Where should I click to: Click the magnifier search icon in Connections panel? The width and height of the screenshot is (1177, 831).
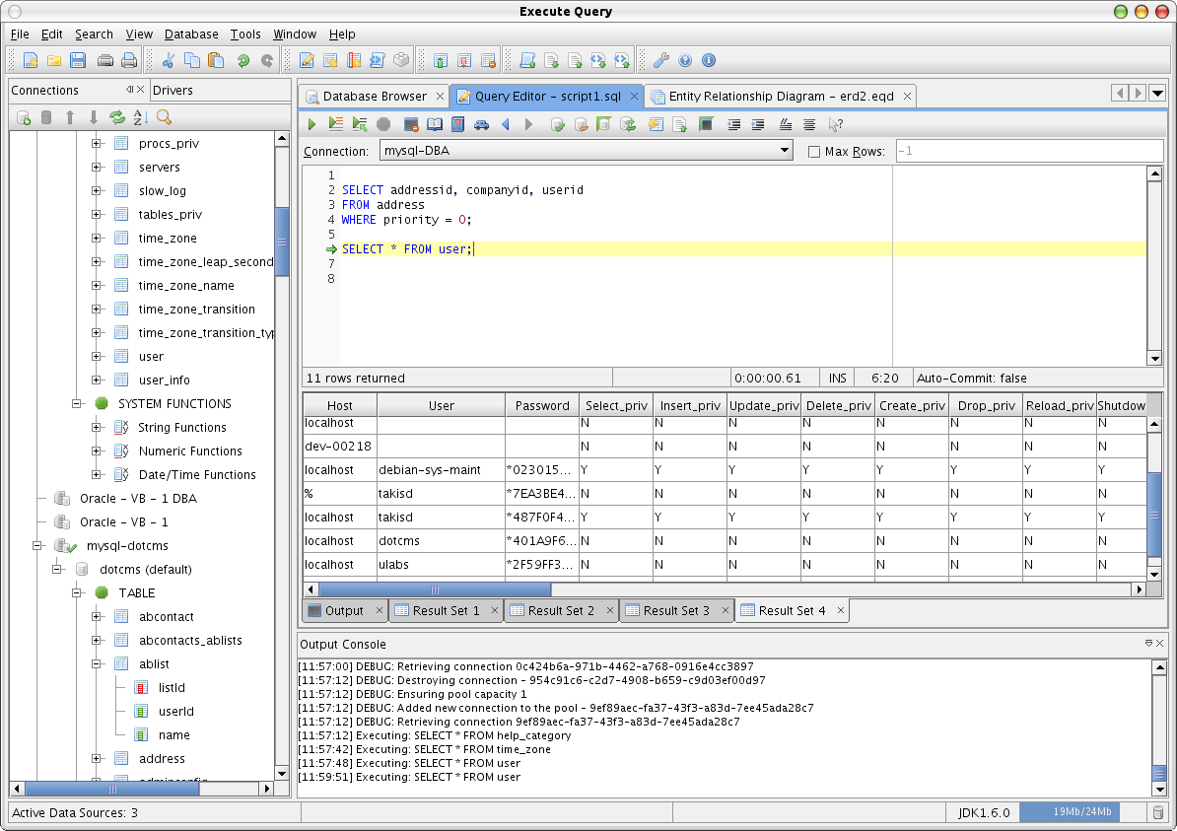click(x=164, y=117)
